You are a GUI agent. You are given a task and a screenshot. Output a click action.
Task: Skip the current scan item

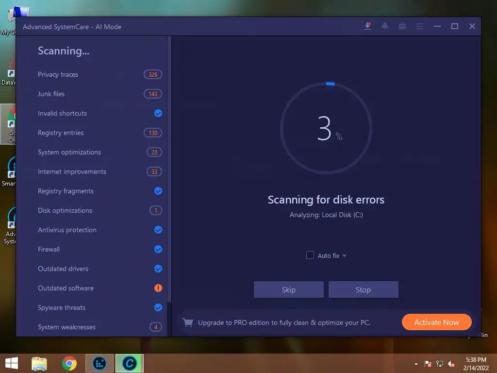coord(289,289)
